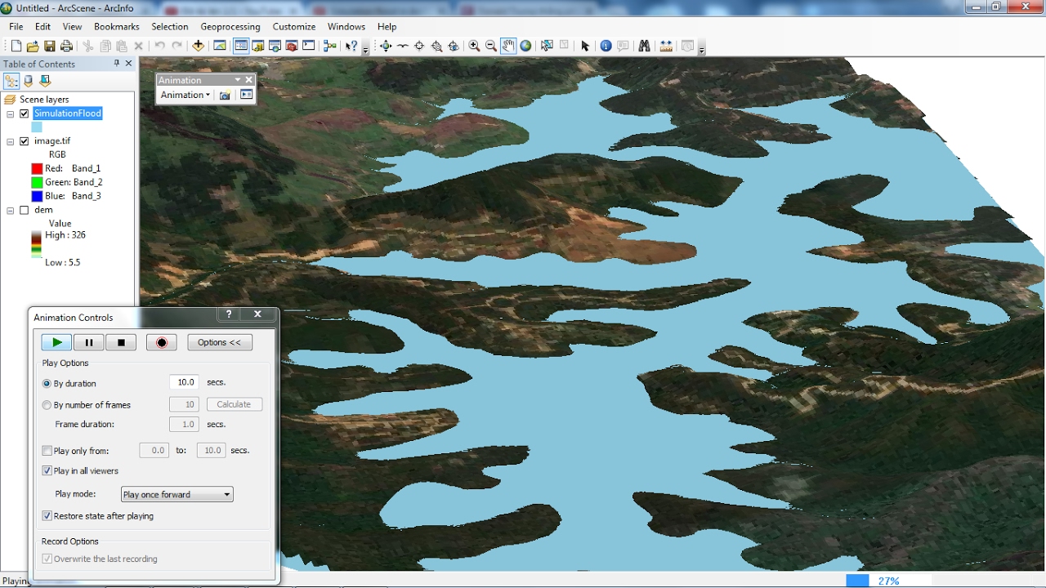1046x588 pixels.
Task: Open Animation Controls from Animation toolbar
Action: 246,96
